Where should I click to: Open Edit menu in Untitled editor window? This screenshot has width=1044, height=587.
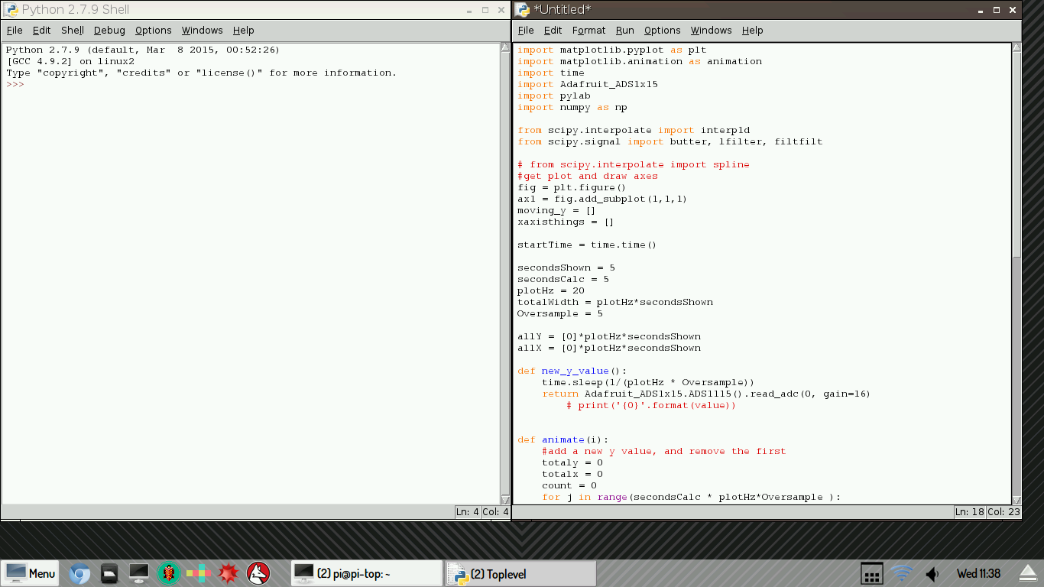[553, 31]
